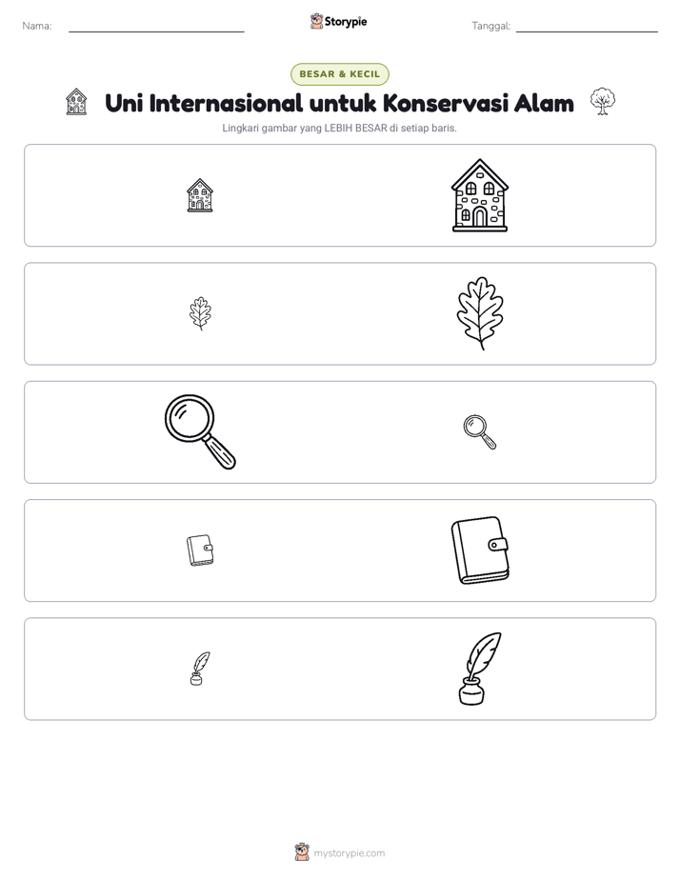Click the house icon beside the title

coord(76,102)
